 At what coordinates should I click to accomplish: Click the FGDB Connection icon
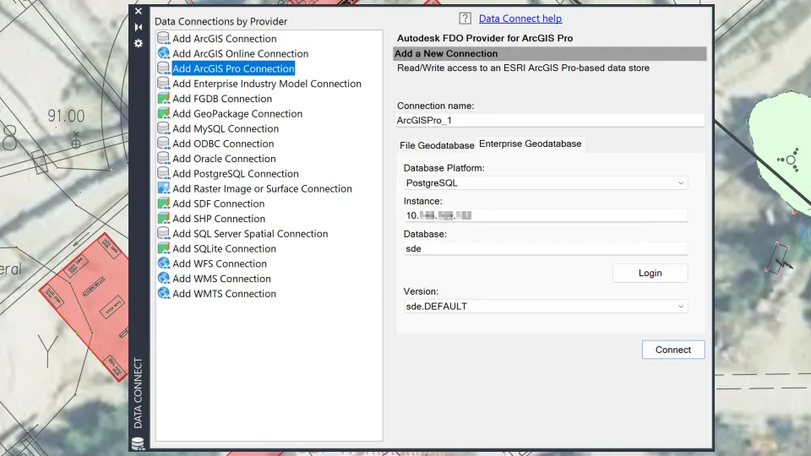163,98
